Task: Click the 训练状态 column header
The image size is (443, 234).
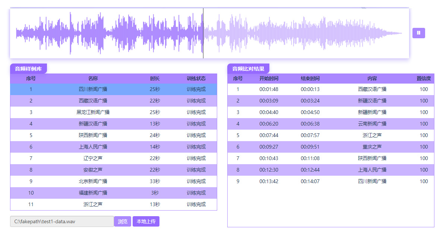Action: click(x=196, y=79)
